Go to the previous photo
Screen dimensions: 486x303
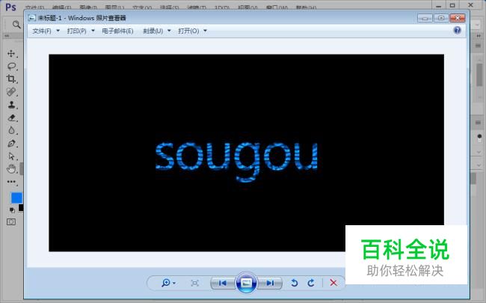[223, 283]
